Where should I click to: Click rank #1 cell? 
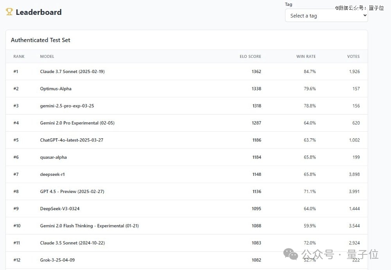[x=16, y=72]
